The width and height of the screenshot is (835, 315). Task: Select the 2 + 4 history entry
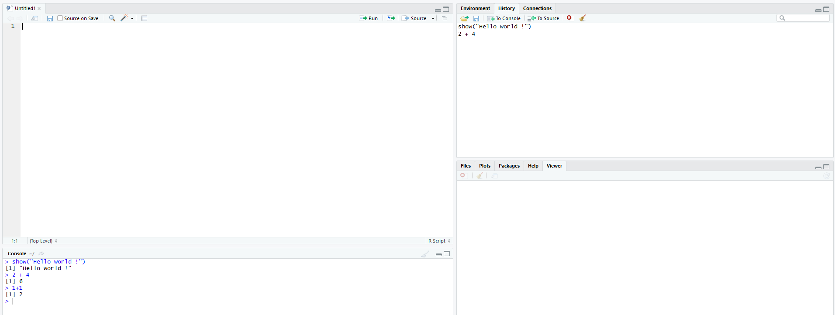[466, 34]
